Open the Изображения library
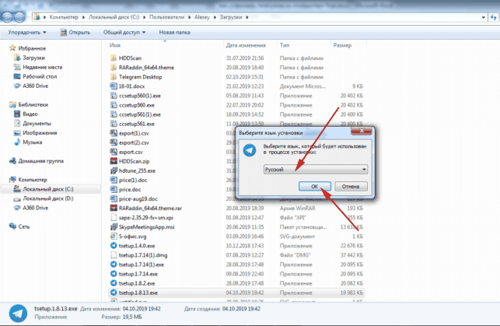 click(x=40, y=133)
